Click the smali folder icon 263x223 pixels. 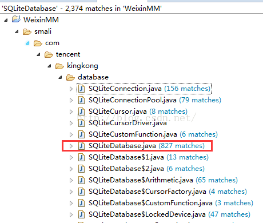pos(27,31)
